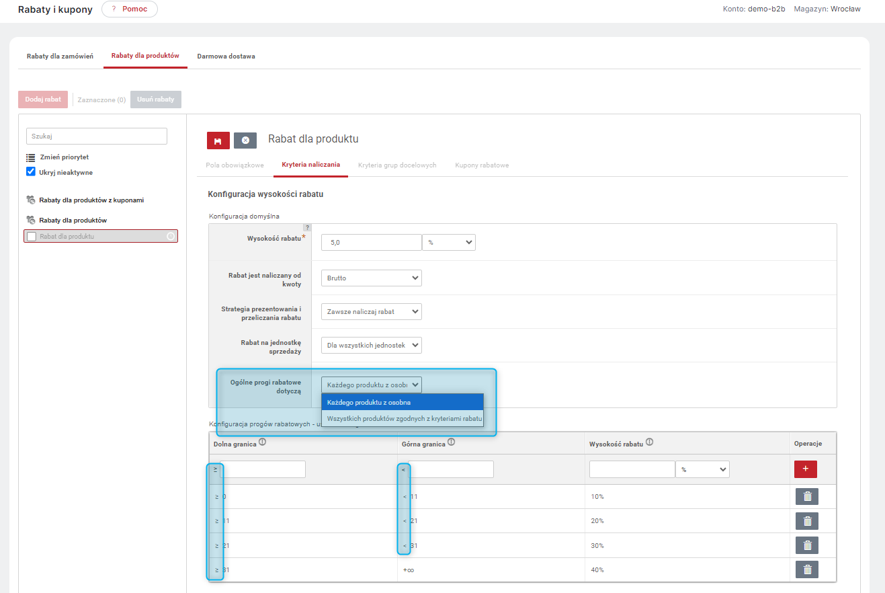Add a threshold with the red plus button
Viewport: 885px width, 593px height.
[806, 469]
